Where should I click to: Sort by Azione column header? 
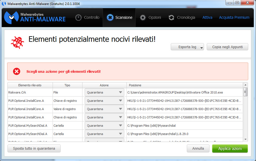(x=104, y=85)
